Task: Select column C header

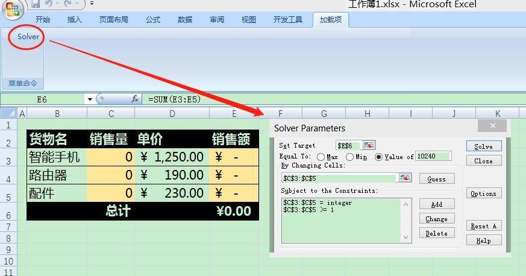Action: pyautogui.click(x=111, y=114)
